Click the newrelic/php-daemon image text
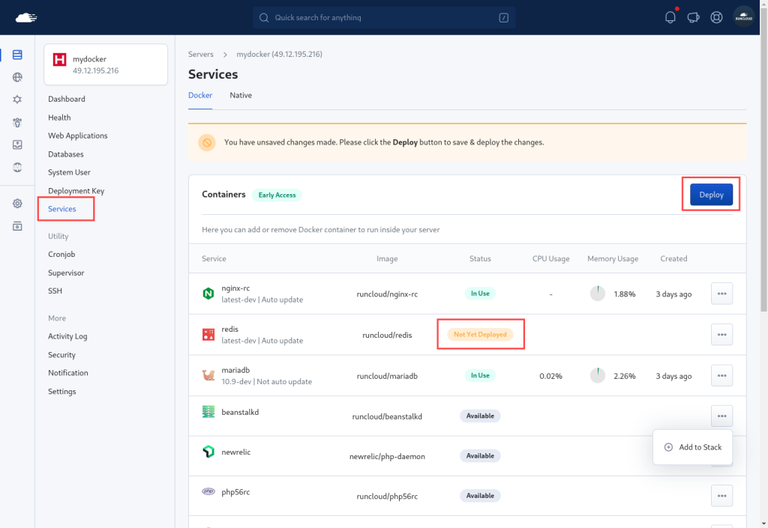Viewport: 768px width, 528px height. (387, 457)
